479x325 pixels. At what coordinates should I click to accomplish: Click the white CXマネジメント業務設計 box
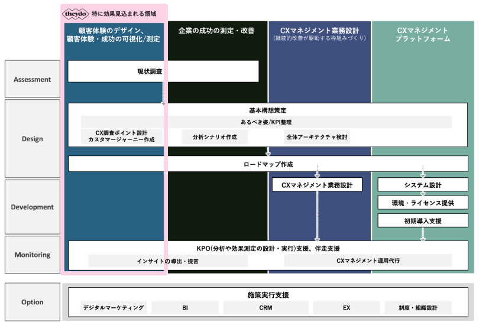pos(317,184)
